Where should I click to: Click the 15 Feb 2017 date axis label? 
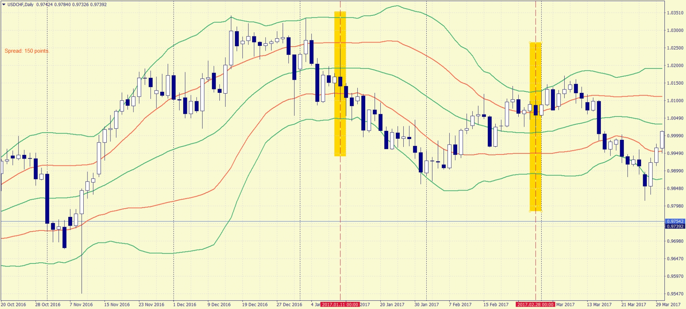(x=496, y=305)
